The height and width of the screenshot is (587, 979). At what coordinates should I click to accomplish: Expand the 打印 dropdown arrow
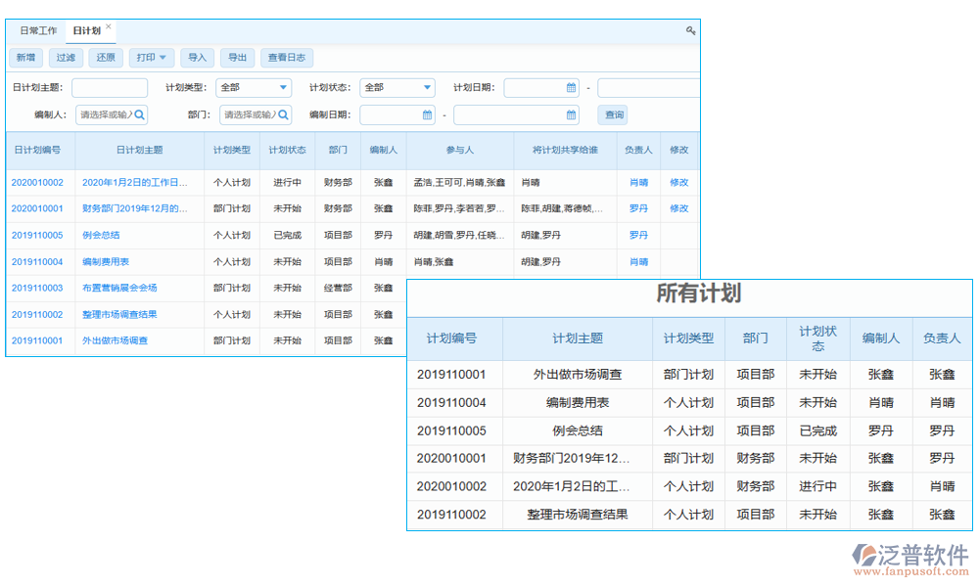[x=163, y=57]
